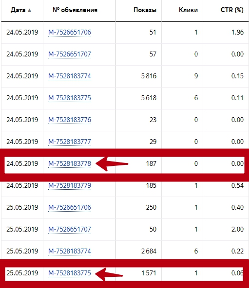Click the red arrow in the 25.05.2019 highlighted row
Image resolution: width=249 pixels, height=288 pixels.
(109, 274)
